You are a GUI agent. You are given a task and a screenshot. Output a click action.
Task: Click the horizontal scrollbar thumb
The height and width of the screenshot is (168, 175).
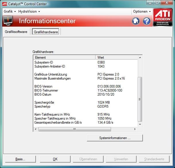tap(75, 129)
